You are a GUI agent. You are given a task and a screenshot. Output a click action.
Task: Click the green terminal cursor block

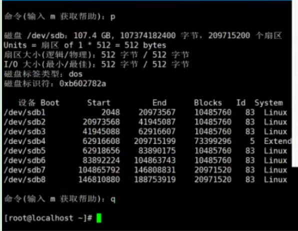coord(99,218)
